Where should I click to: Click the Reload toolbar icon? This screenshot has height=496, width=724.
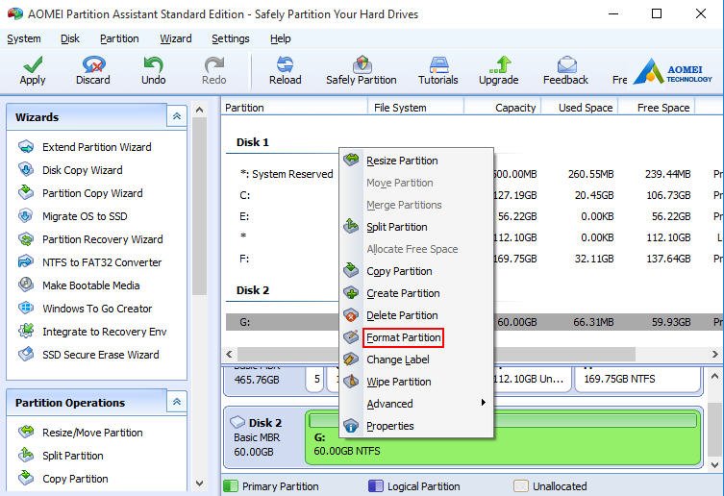[x=285, y=64]
